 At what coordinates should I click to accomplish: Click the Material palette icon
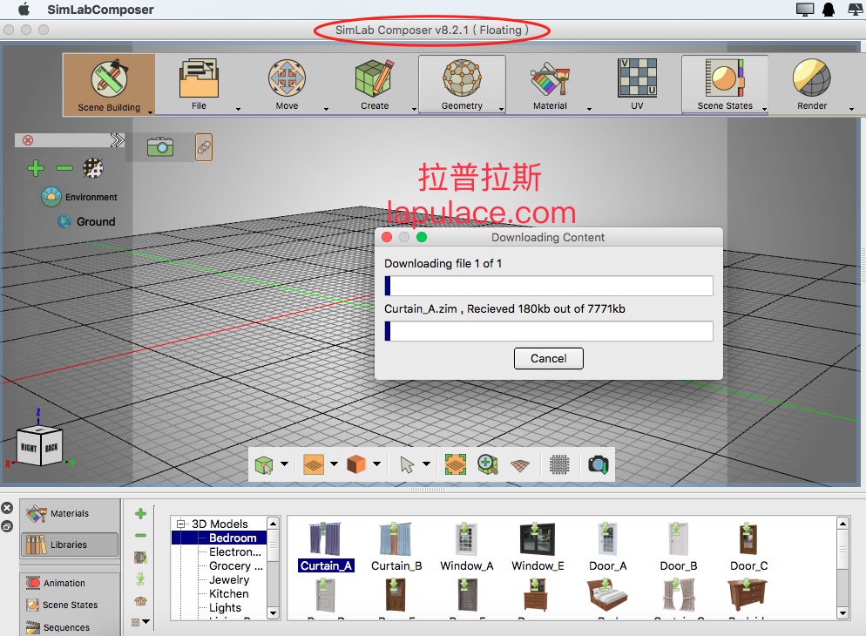click(550, 79)
